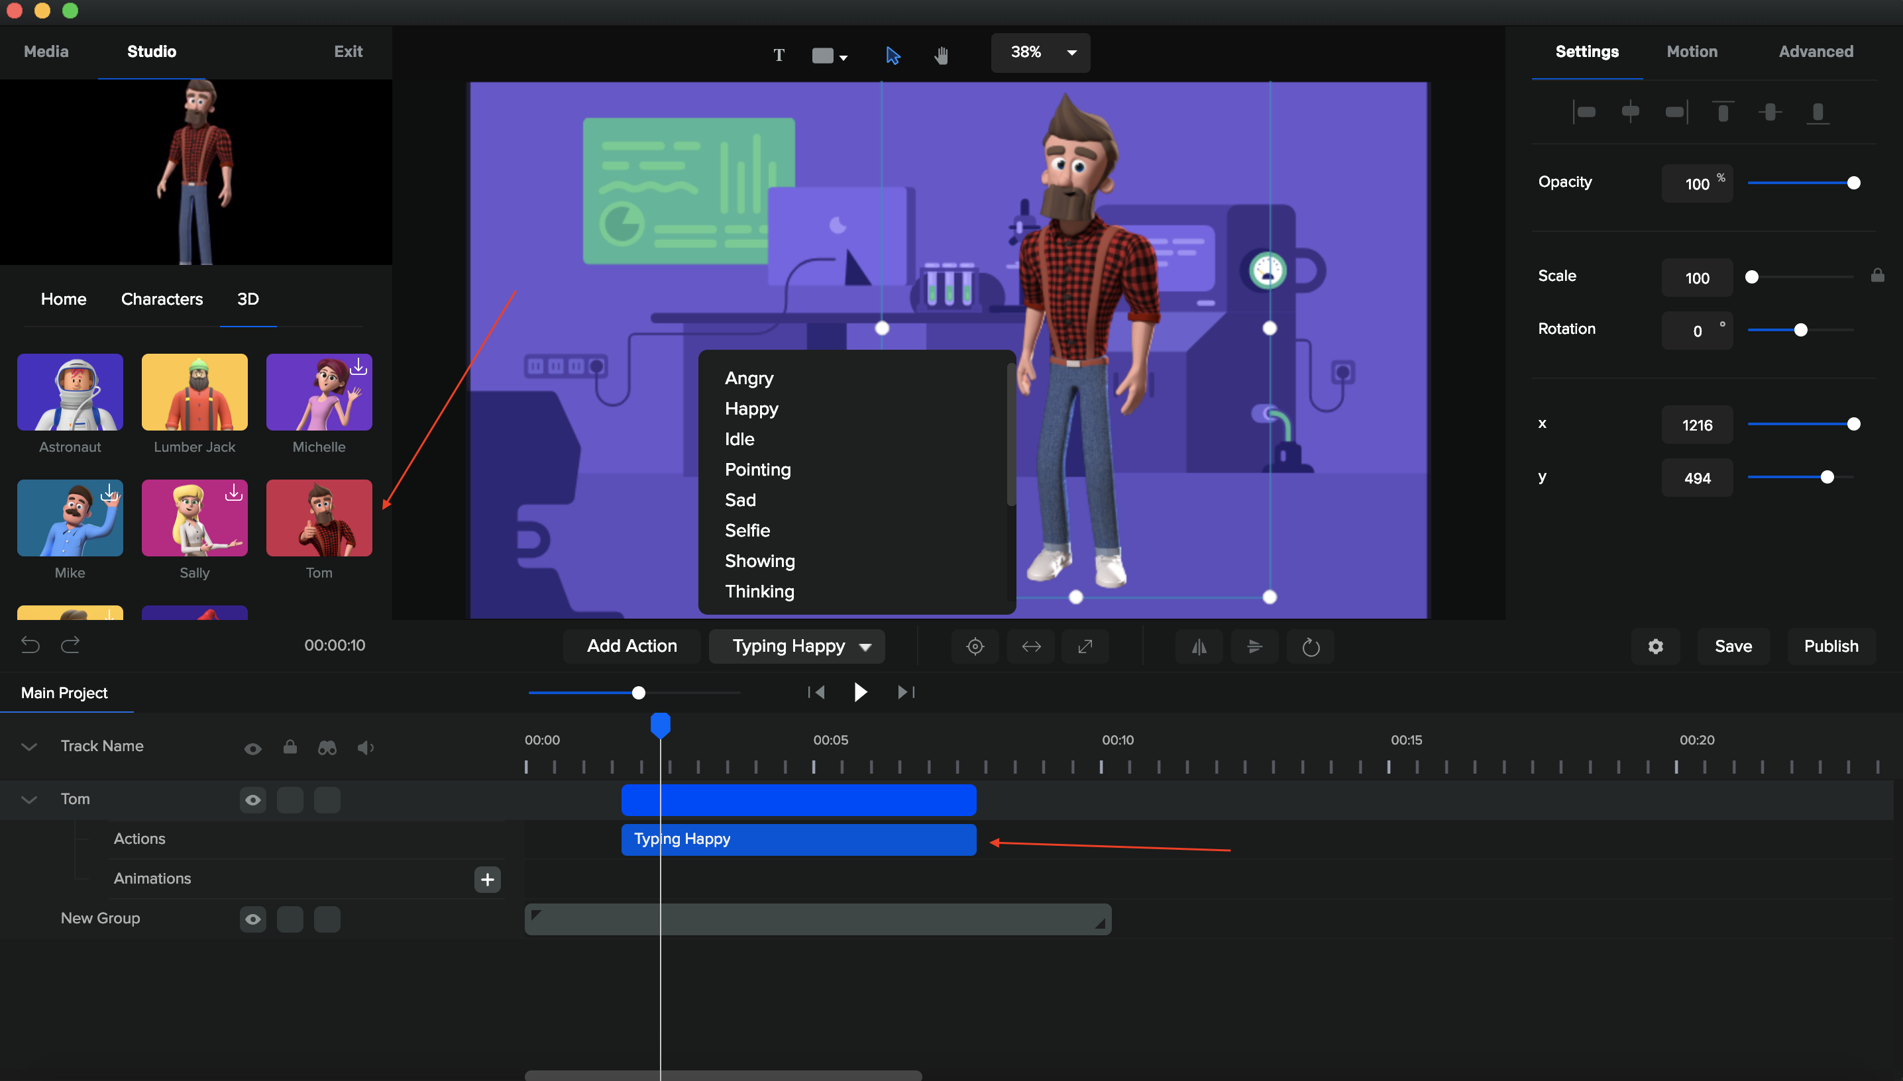Click the rotate reset icon

point(1311,646)
